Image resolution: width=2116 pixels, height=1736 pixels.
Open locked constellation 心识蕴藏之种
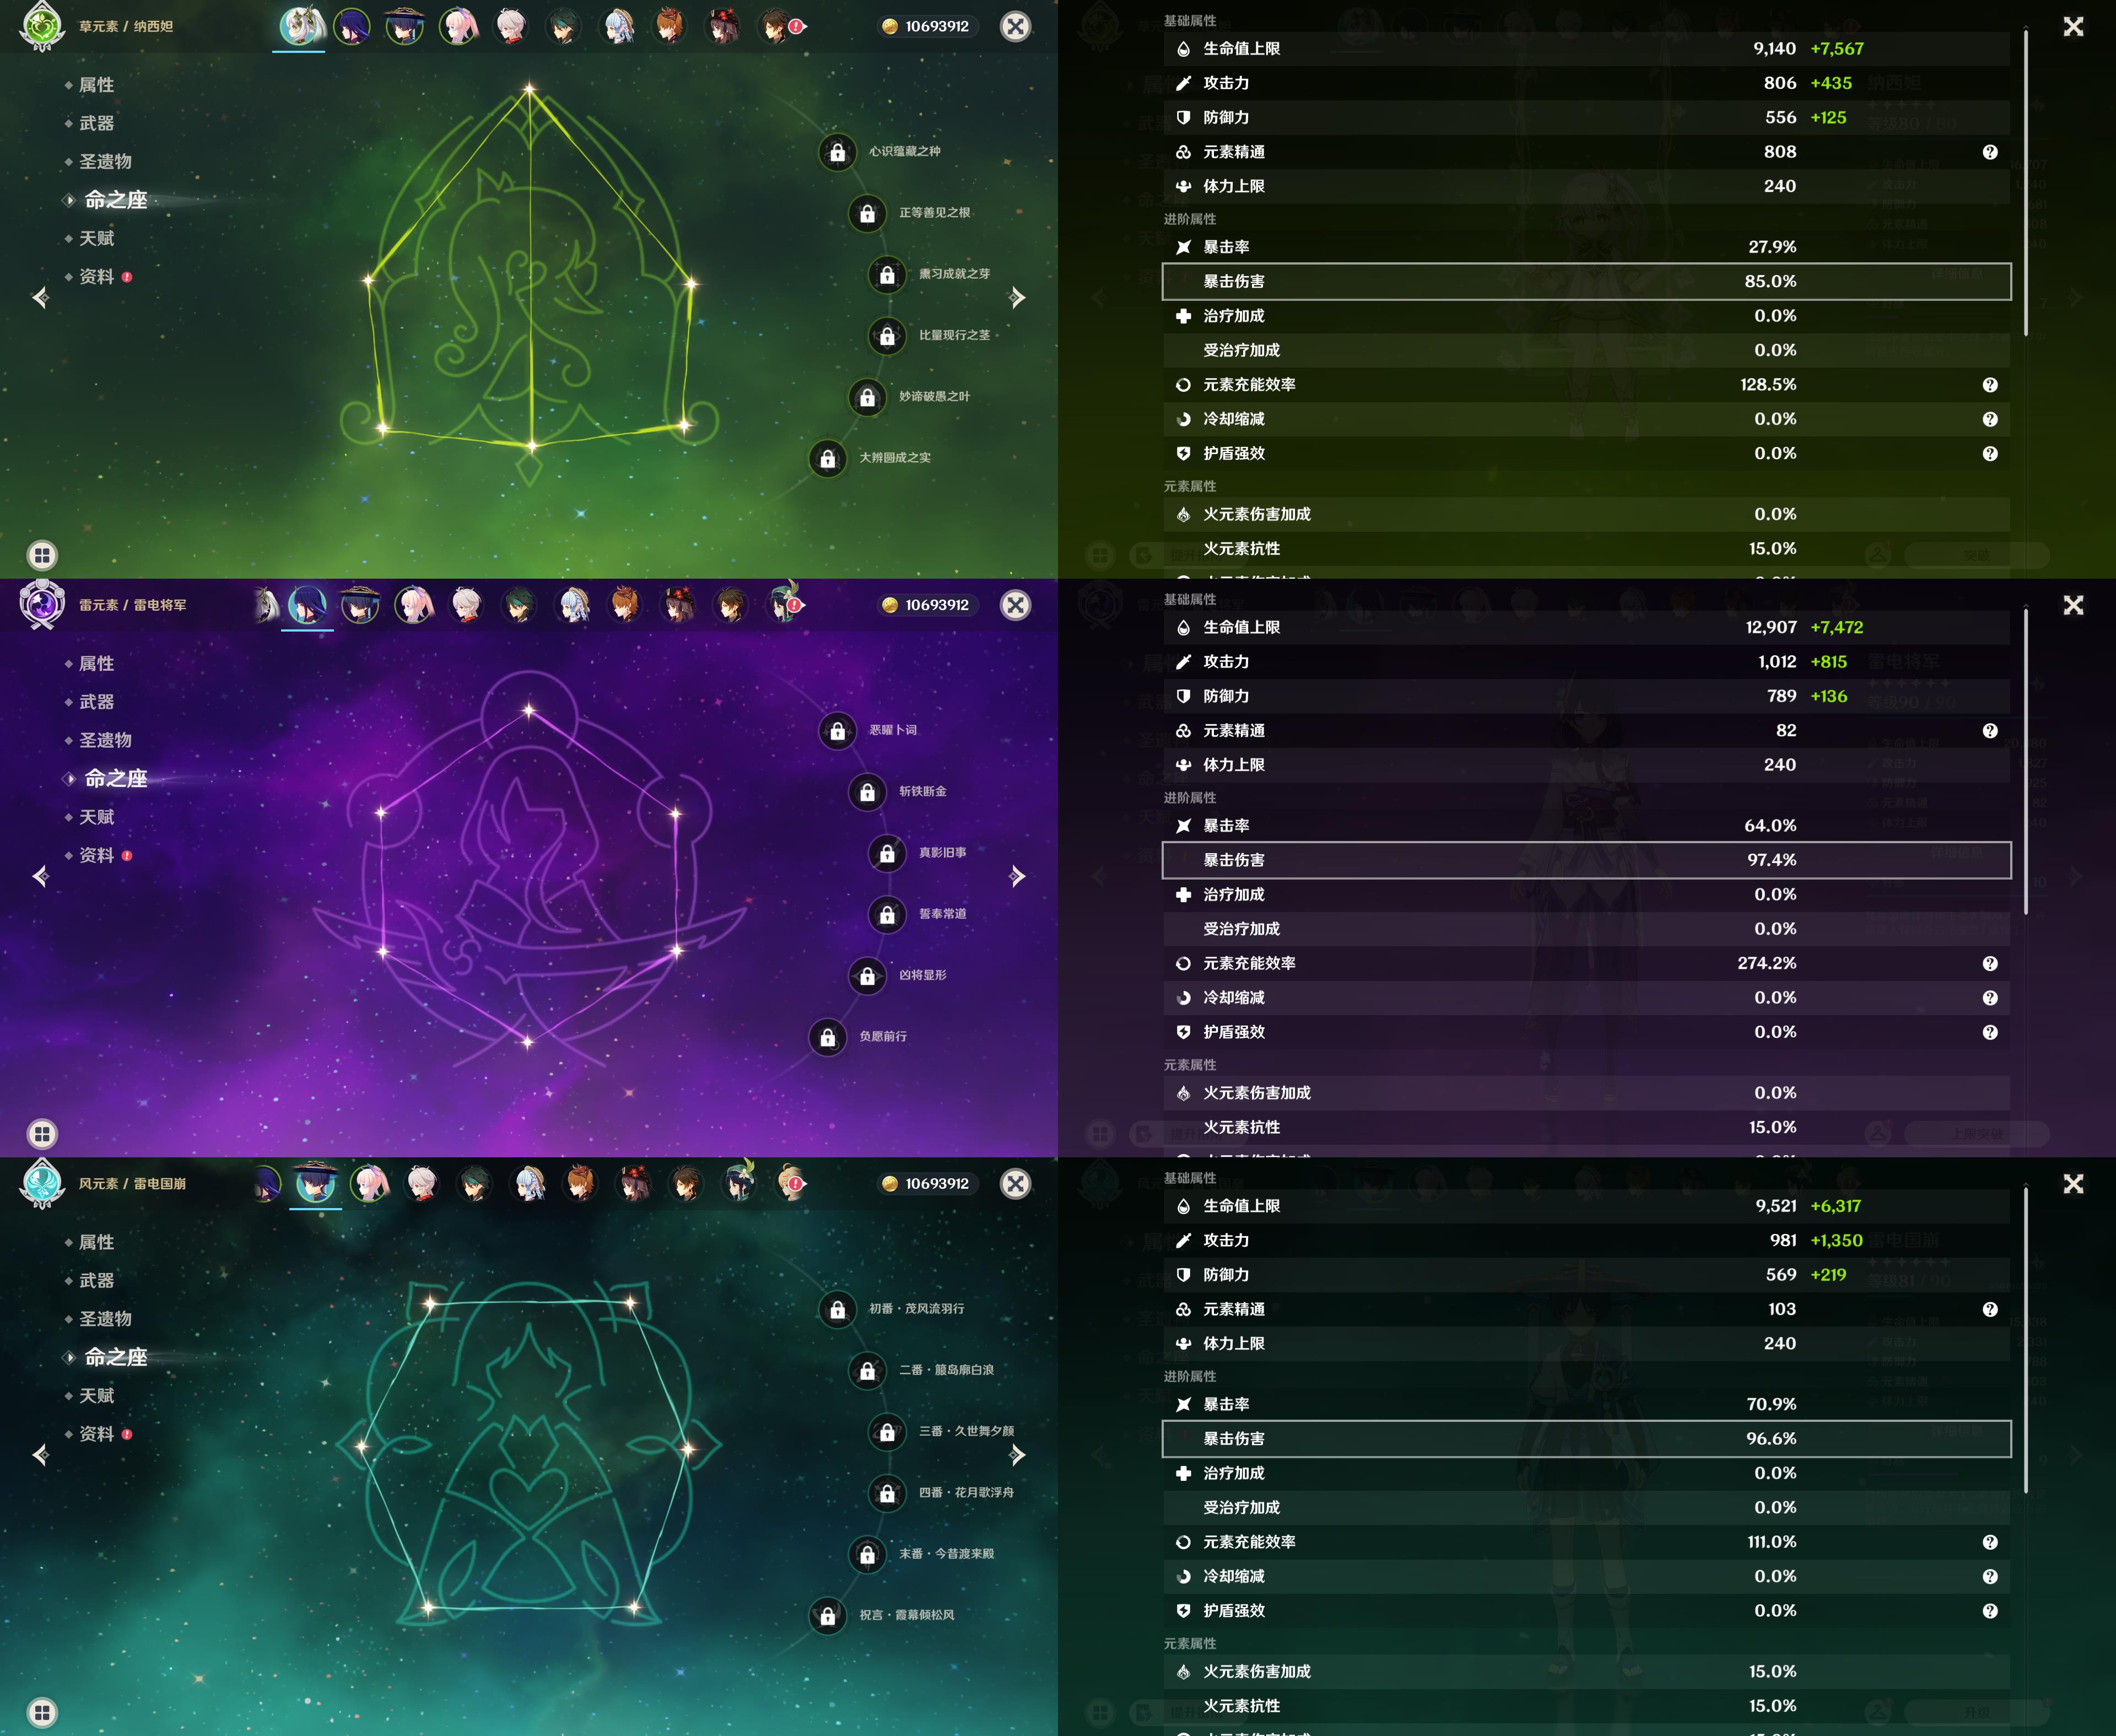[838, 152]
